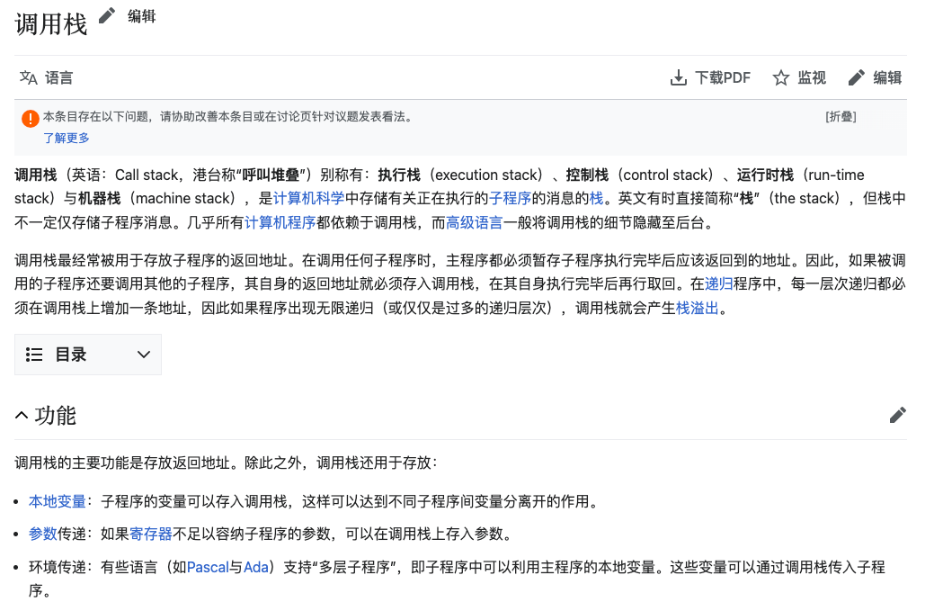Click the bold term 执行栈
This screenshot has height=611, width=934.
pos(399,175)
